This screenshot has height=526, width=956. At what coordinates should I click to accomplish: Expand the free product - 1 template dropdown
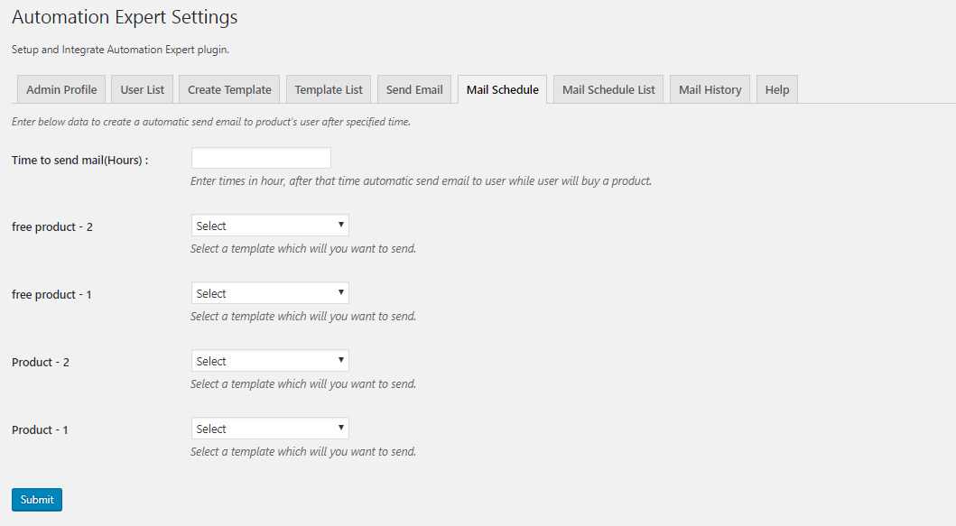(x=270, y=293)
